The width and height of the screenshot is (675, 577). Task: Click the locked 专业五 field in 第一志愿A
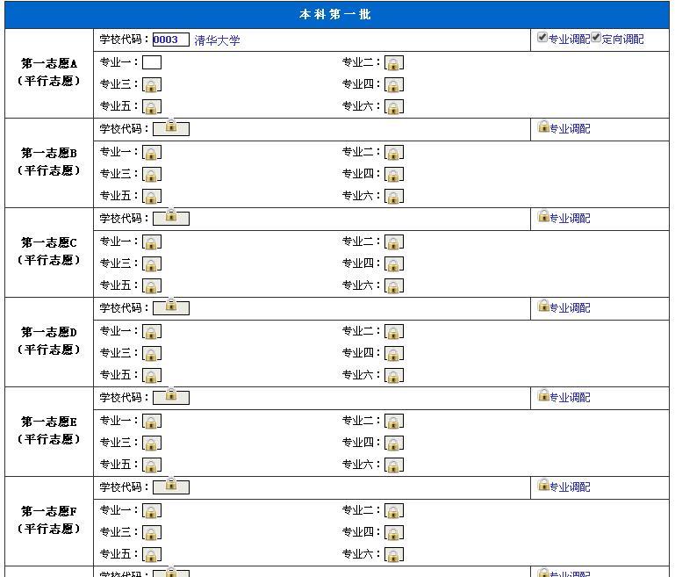(x=152, y=107)
